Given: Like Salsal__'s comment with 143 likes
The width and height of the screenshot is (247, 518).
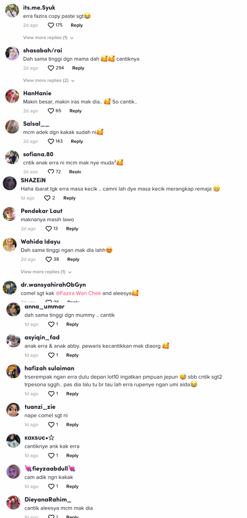Looking at the screenshot, I should pyautogui.click(x=50, y=141).
